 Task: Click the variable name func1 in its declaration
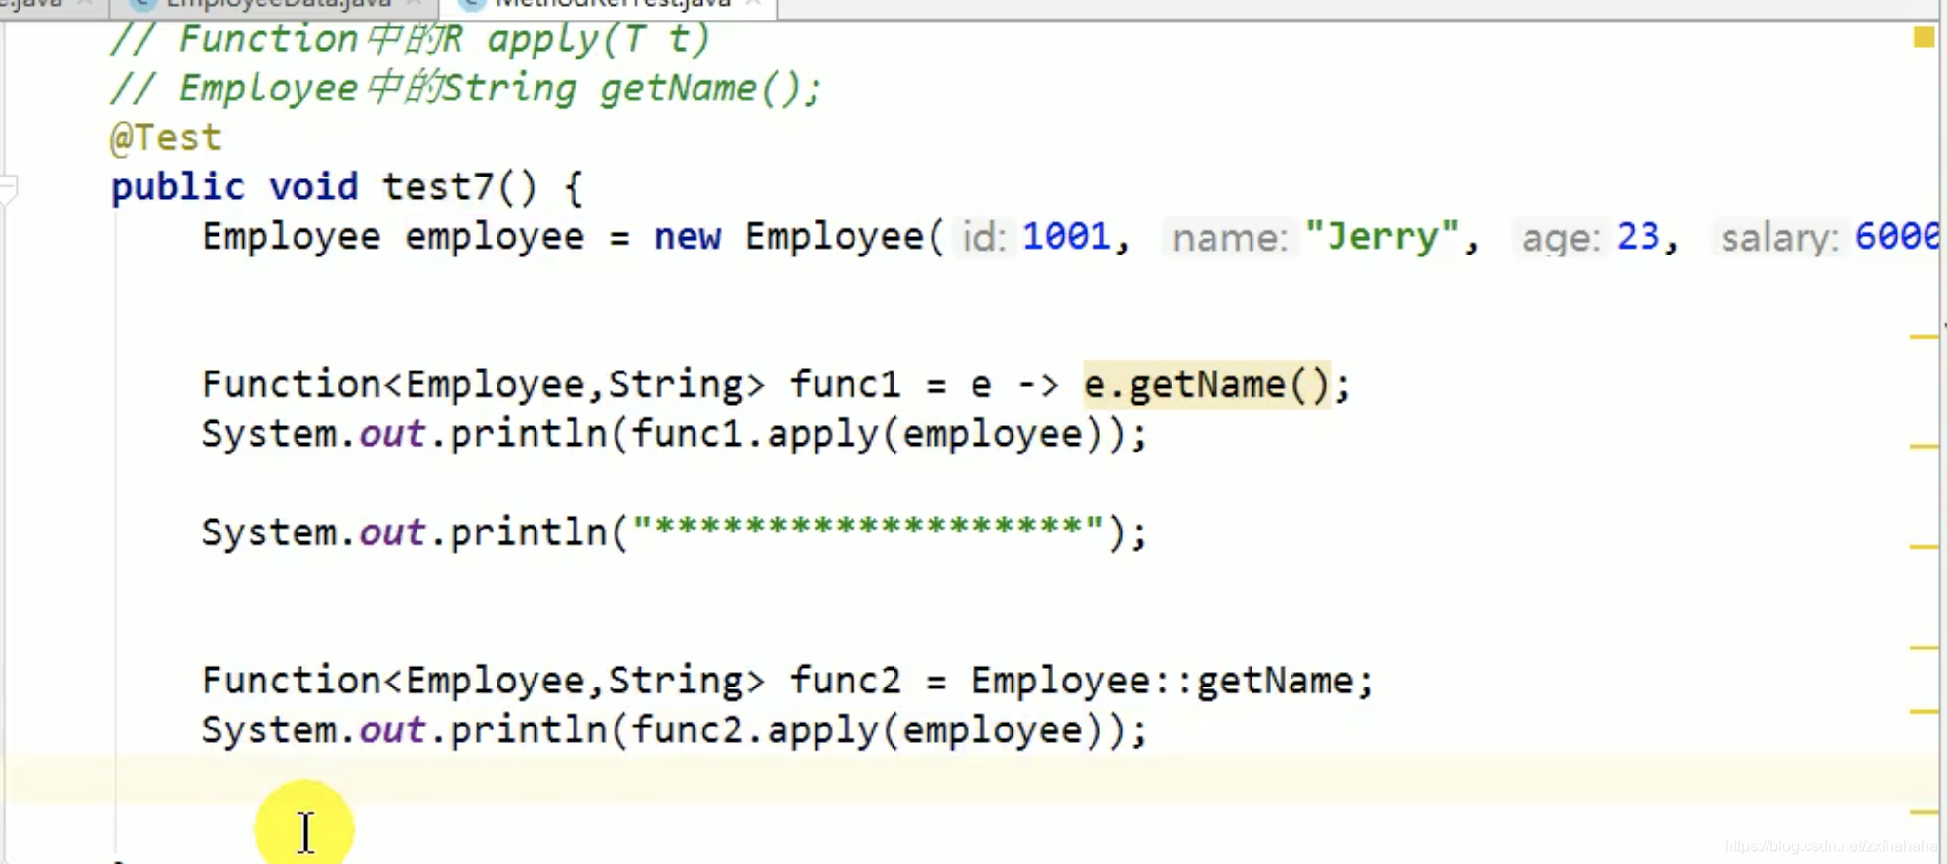(x=844, y=384)
